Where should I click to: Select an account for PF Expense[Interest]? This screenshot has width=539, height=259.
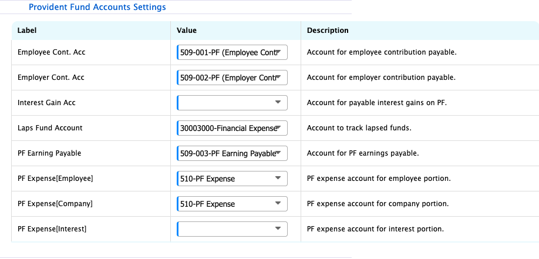click(x=232, y=229)
